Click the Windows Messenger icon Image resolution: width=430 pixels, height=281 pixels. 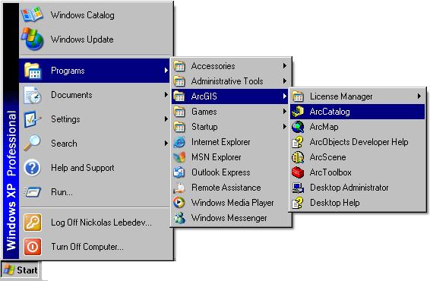(x=179, y=218)
